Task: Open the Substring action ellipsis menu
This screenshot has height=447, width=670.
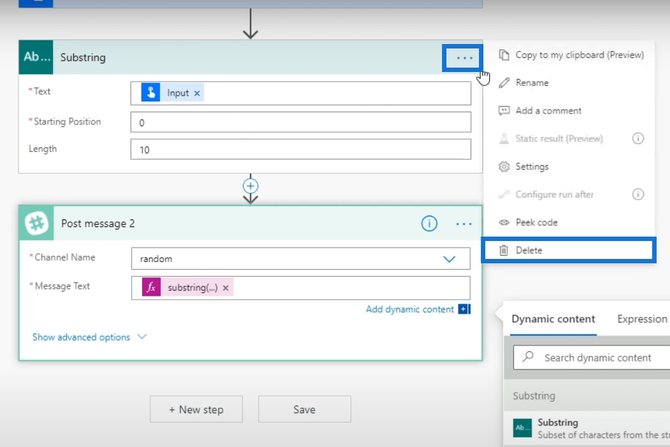Action: [x=464, y=58]
